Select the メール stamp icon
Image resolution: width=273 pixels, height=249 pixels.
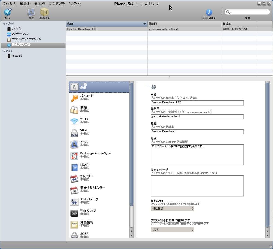point(74,144)
